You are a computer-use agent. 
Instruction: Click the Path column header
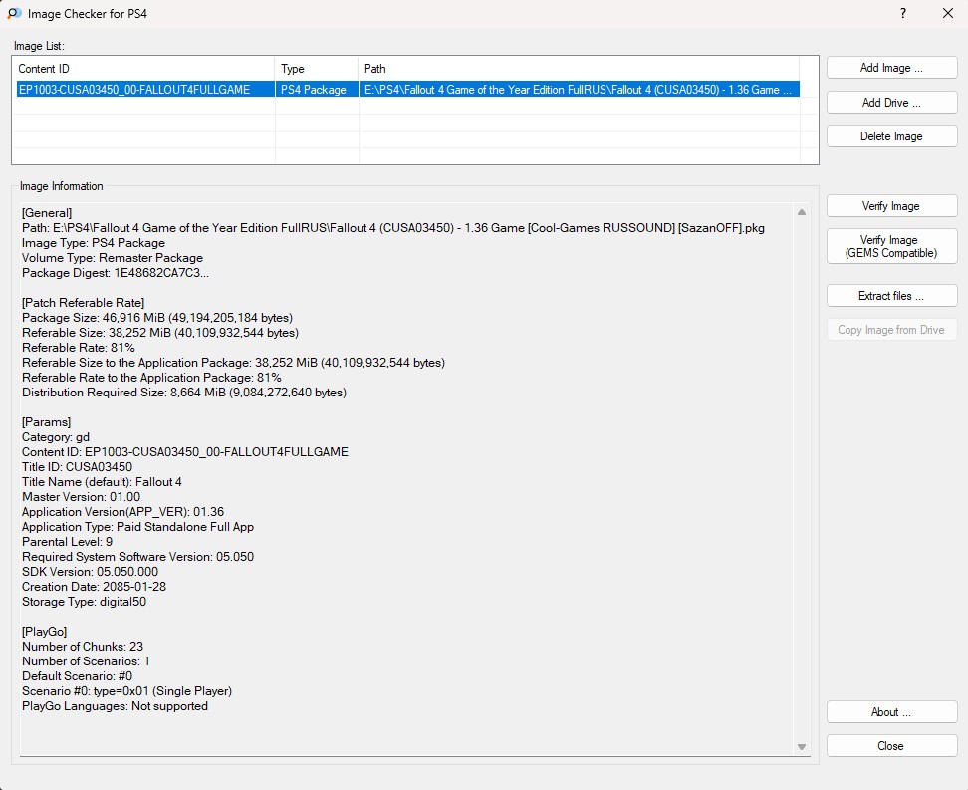(578, 69)
